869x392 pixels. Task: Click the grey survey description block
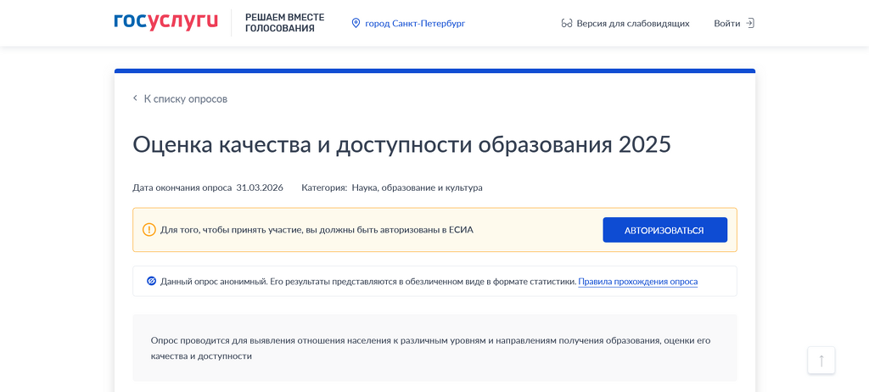[434, 348]
